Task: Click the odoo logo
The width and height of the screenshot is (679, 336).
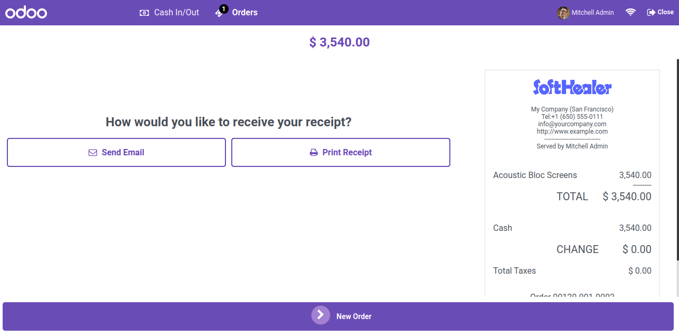Action: [x=26, y=13]
